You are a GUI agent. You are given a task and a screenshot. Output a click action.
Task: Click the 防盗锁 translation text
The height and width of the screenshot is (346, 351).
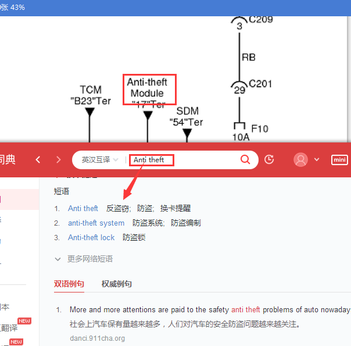(x=134, y=237)
